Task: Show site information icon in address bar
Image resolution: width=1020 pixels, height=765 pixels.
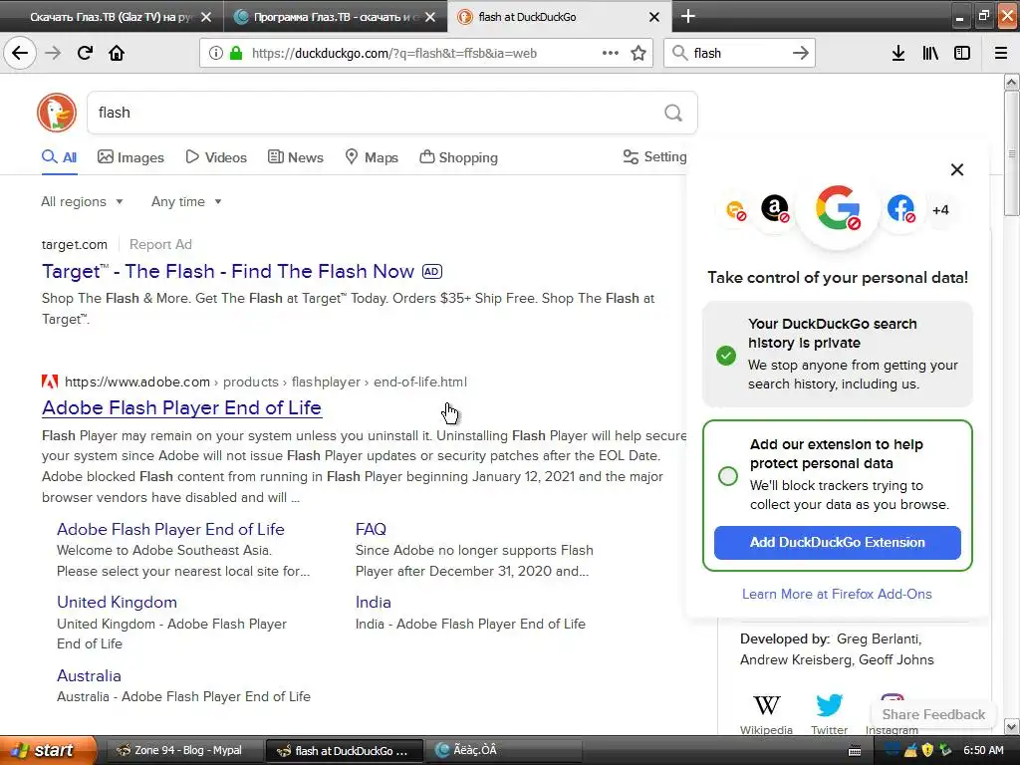Action: tap(216, 54)
